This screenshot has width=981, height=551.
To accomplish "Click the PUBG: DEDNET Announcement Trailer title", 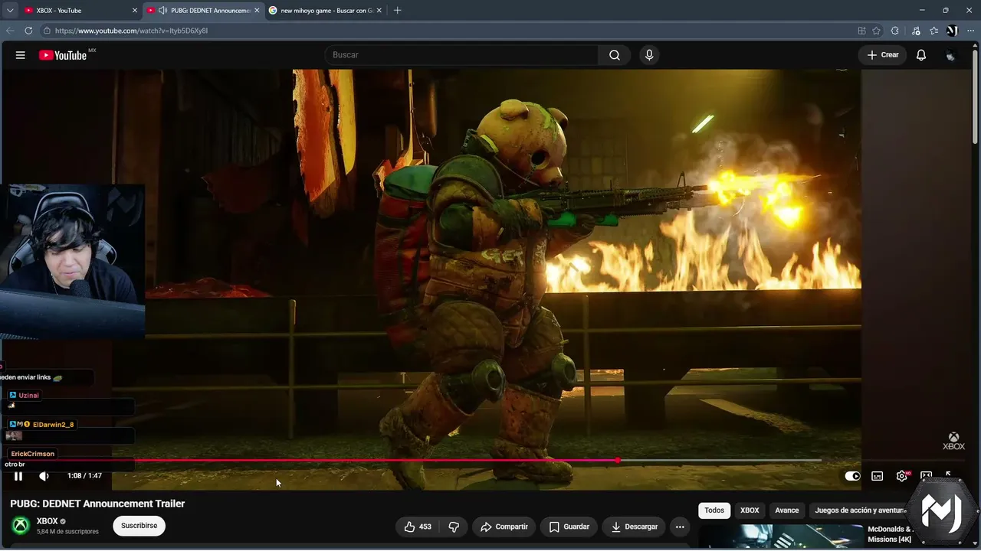I will 97,504.
